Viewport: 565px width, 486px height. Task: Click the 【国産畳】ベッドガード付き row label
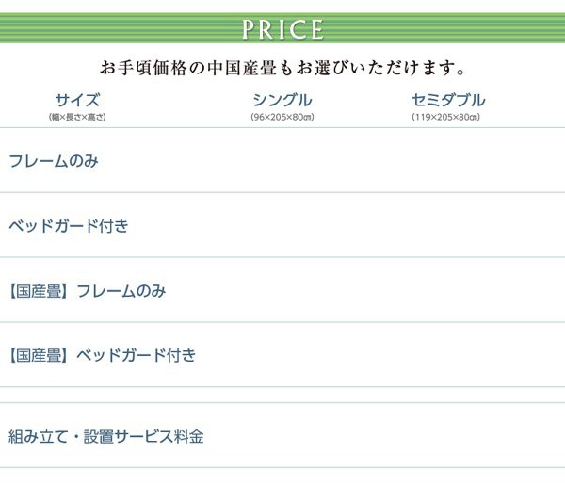click(x=102, y=356)
